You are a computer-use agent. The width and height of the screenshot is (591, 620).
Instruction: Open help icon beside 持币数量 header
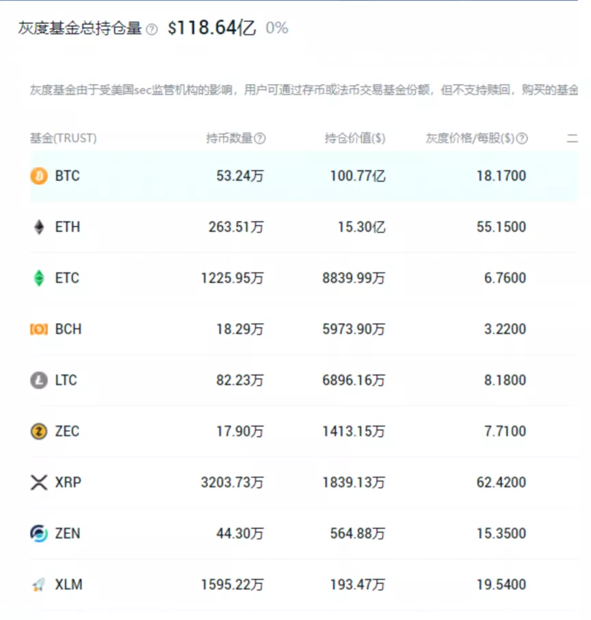click(x=260, y=138)
